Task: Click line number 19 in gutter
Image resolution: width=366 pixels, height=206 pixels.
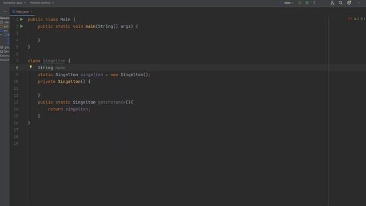Action: 16,144
